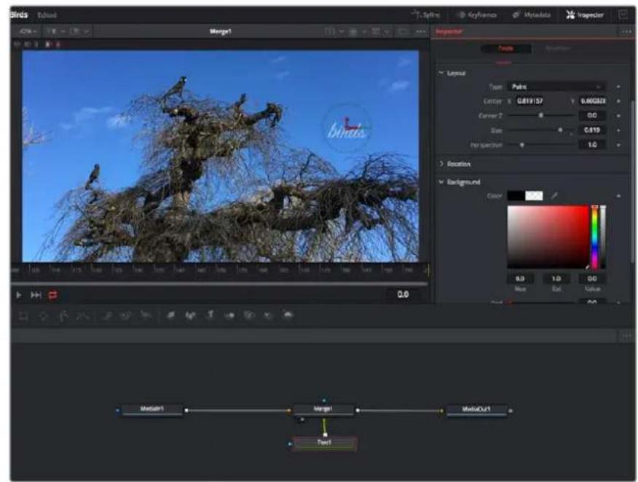
Task: Expand the Rotation section
Action: (x=441, y=164)
